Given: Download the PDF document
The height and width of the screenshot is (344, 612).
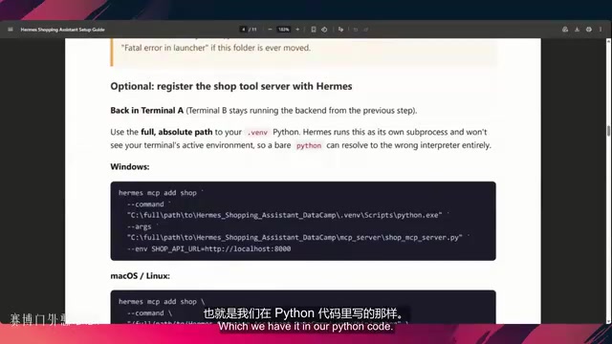Looking at the screenshot, I should click(x=577, y=30).
